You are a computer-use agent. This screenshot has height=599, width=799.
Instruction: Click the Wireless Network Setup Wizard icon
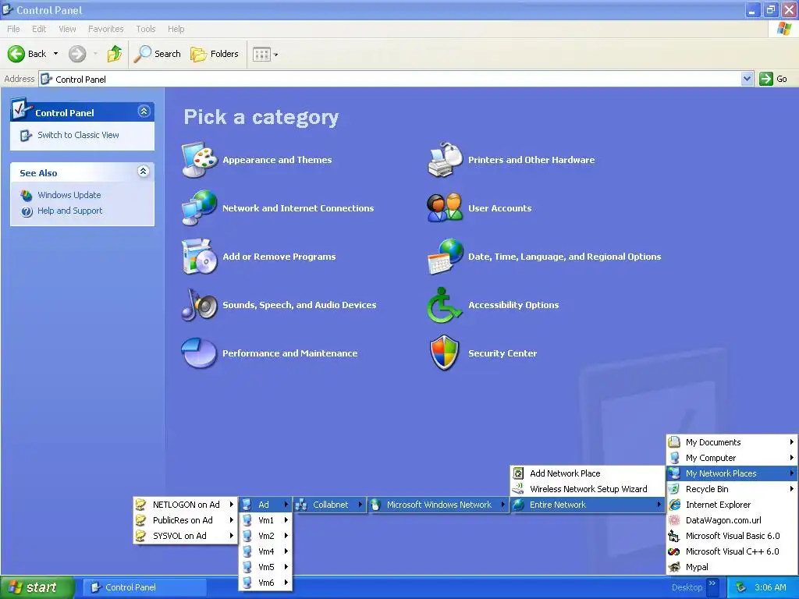[x=518, y=489]
